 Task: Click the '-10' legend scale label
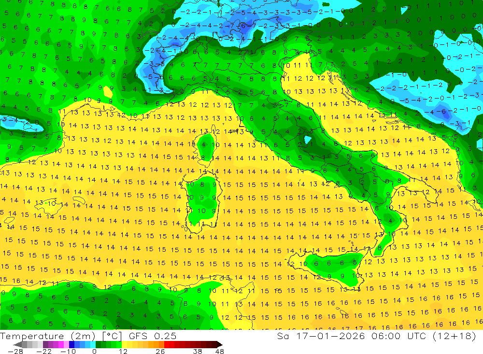point(68,352)
